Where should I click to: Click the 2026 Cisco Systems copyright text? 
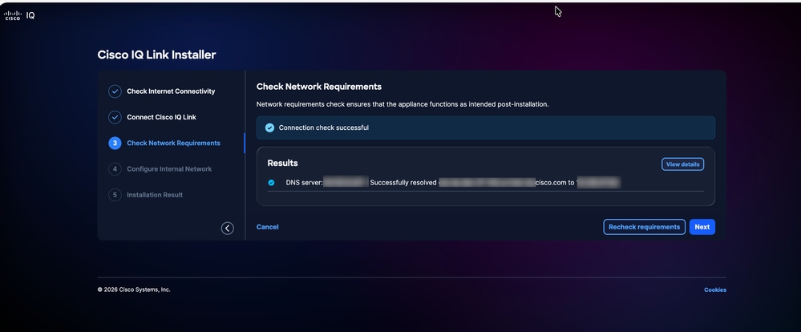click(x=134, y=289)
